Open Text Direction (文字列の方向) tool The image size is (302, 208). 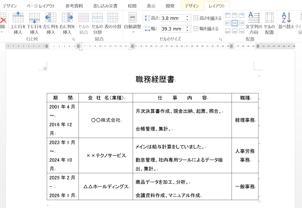coord(254,18)
